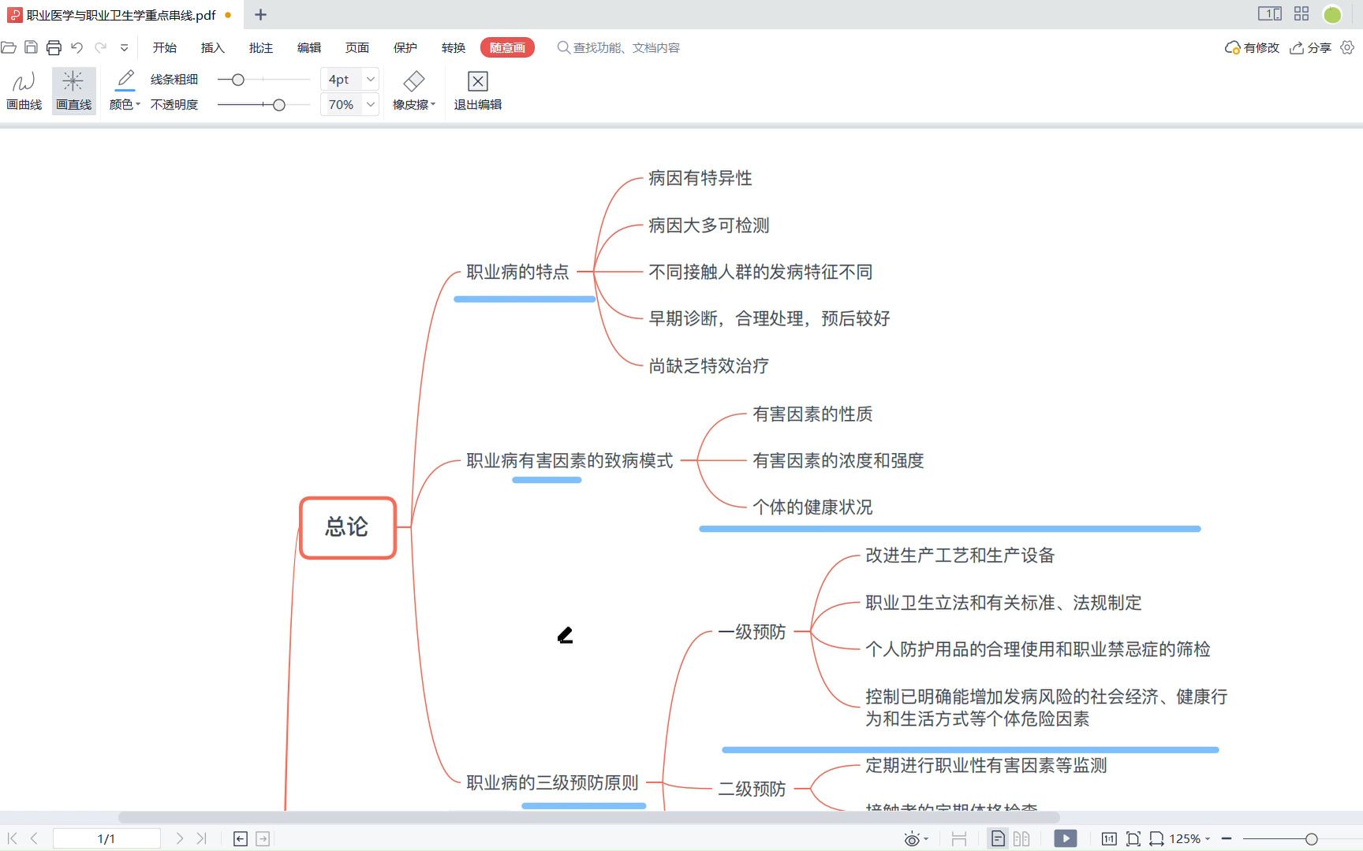Screen dimensions: 1363x851
Task: Select the 画曲线 (draw curve) tool
Action: (24, 91)
